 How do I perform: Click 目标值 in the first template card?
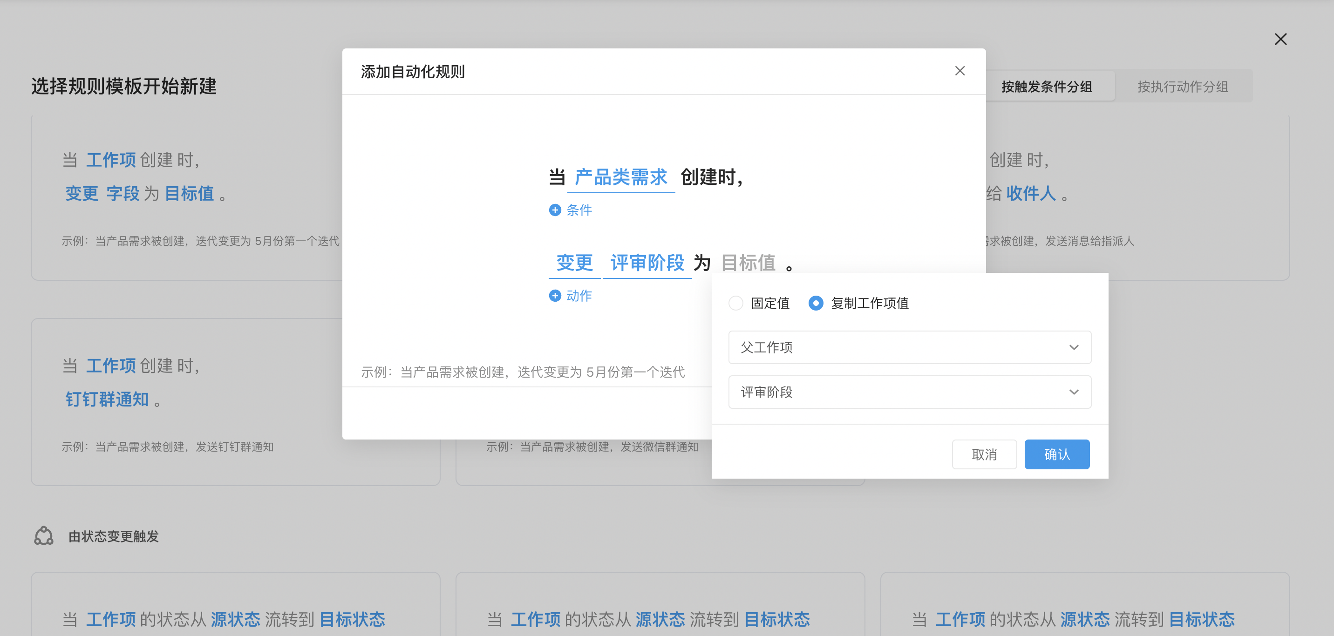pyautogui.click(x=190, y=194)
